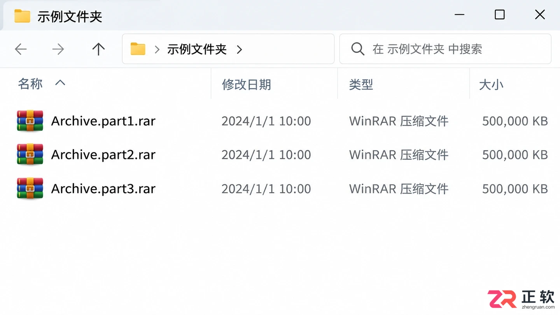Sort files by 大小 column
The image size is (560, 315).
pos(491,84)
